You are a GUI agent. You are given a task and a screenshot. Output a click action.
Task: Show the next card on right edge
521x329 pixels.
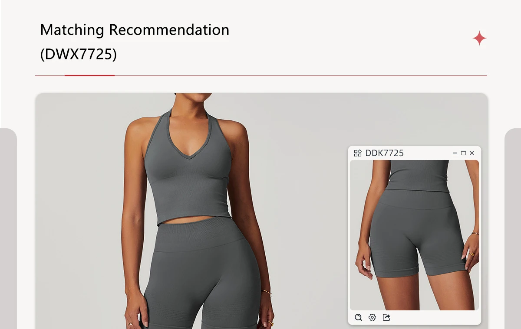tap(513, 228)
